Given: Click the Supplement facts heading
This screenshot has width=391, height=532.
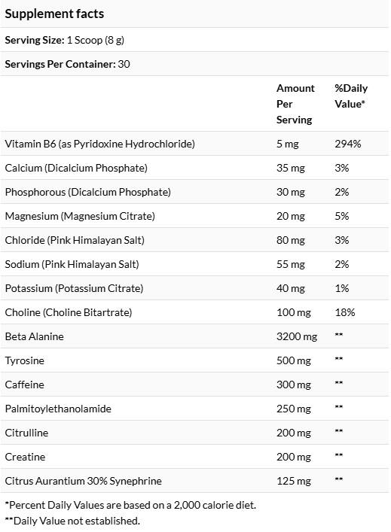Looking at the screenshot, I should 54,14.
